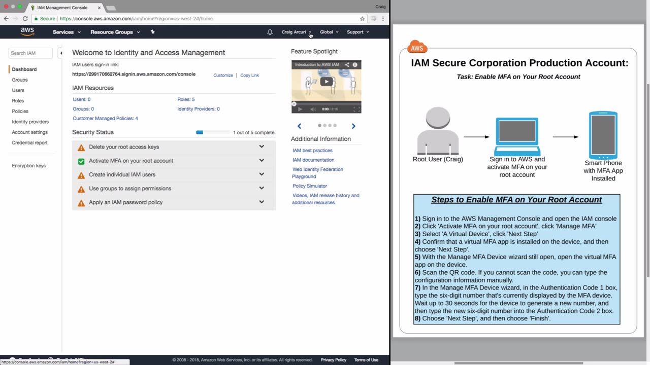Open the notifications bell icon

[270, 32]
